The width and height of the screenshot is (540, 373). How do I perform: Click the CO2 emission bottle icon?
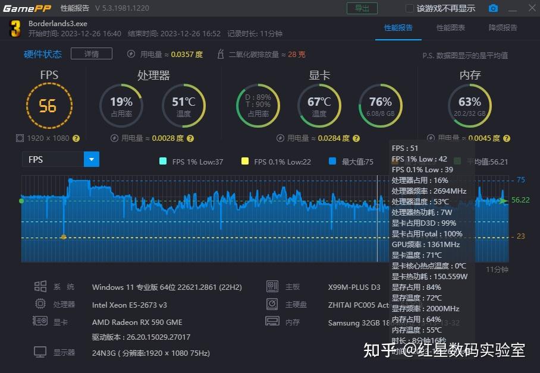pos(221,54)
